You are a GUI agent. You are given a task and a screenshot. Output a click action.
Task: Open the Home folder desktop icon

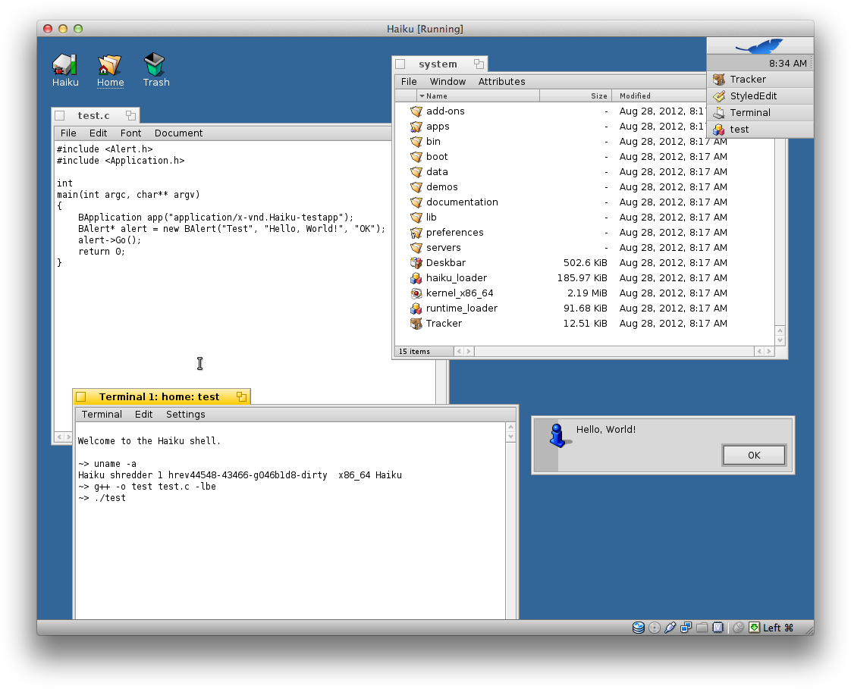pyautogui.click(x=110, y=65)
